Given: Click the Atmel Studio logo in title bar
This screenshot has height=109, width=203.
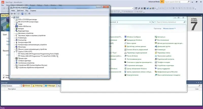Looking at the screenshot, I should coord(3,2).
